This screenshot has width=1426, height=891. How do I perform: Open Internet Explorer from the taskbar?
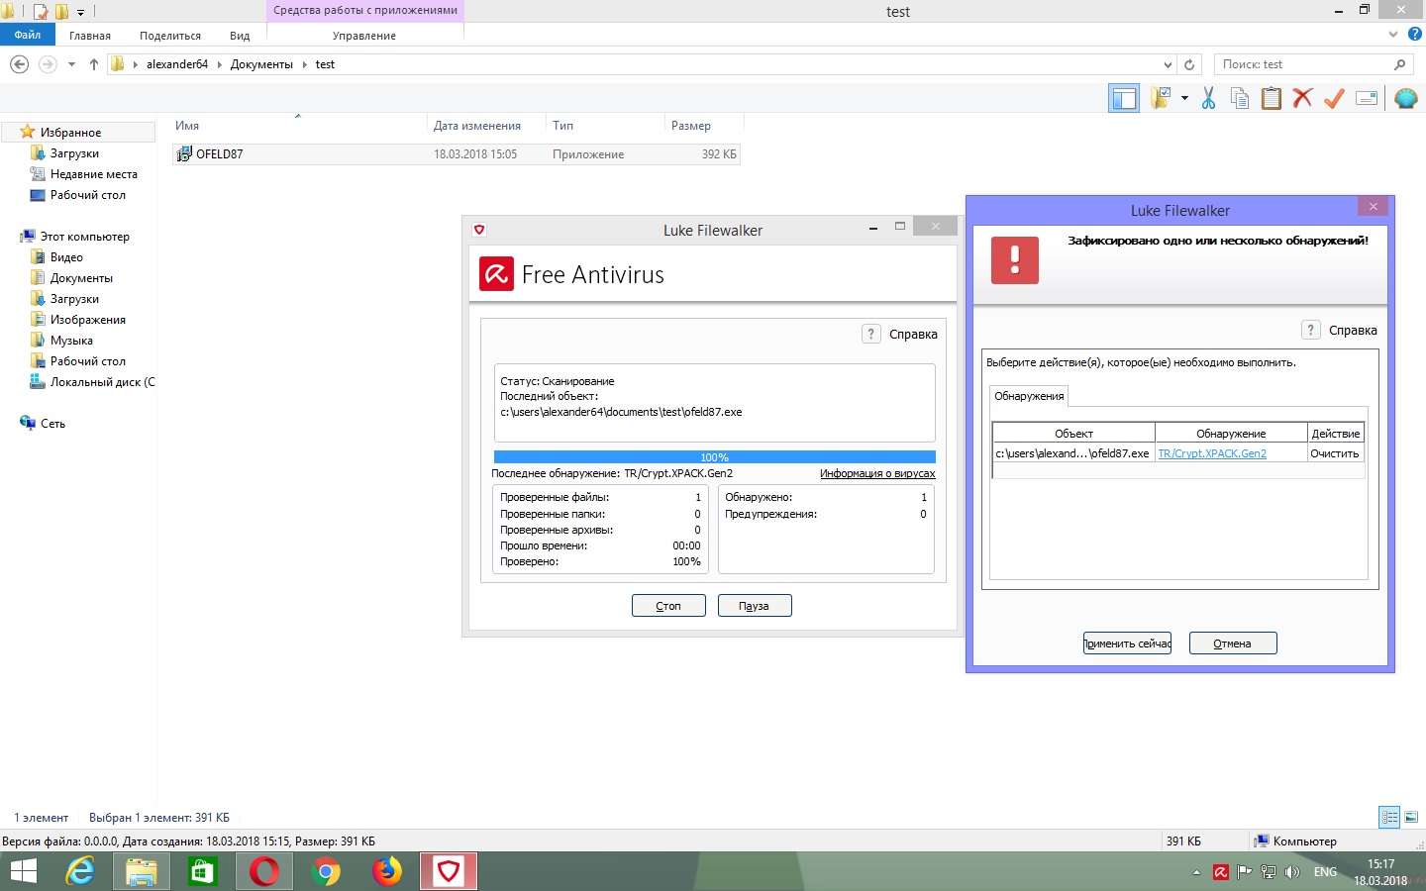pyautogui.click(x=80, y=871)
